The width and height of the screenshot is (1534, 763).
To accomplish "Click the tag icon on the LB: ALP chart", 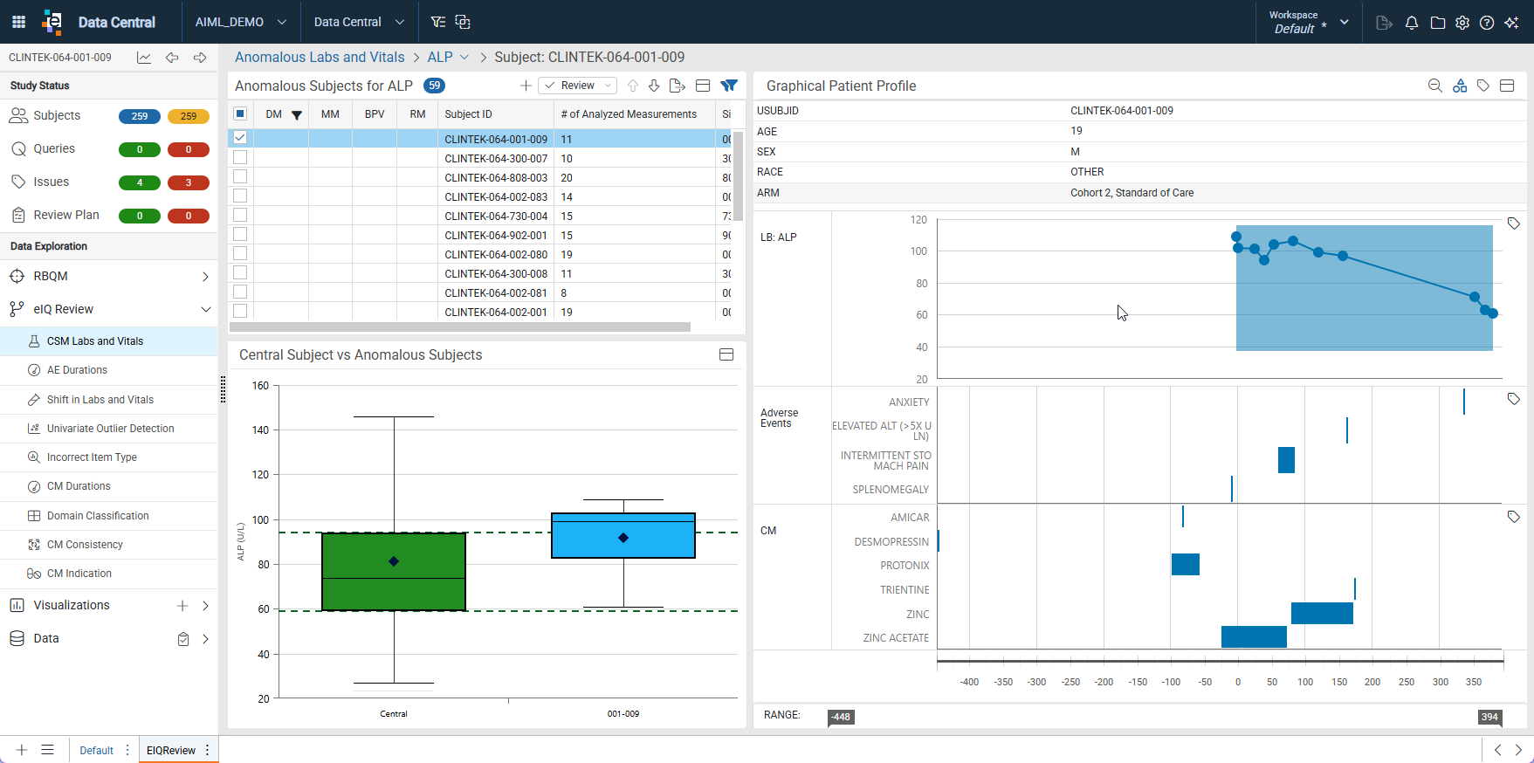I will pos(1514,224).
